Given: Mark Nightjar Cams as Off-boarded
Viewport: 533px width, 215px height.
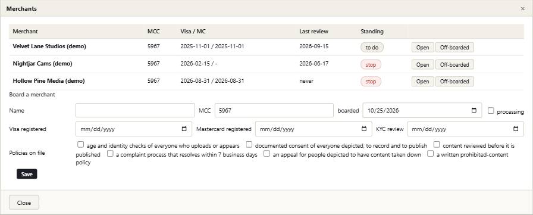Looking at the screenshot, I should tap(454, 64).
